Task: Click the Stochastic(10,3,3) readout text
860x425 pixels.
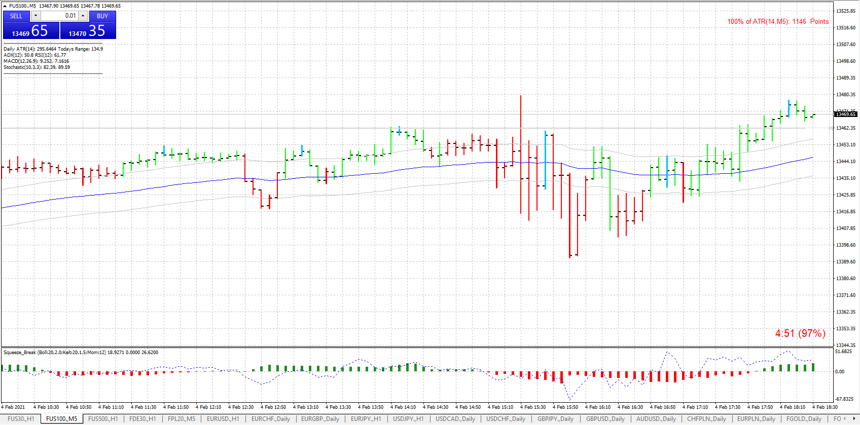Action: 37,67
